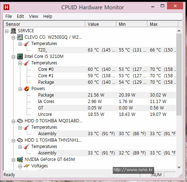187x182 pixels.
Task: Click the Min column header
Action: (132, 24)
